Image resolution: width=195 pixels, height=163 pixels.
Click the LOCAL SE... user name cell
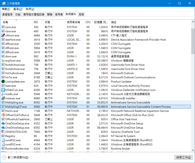(x=74, y=40)
